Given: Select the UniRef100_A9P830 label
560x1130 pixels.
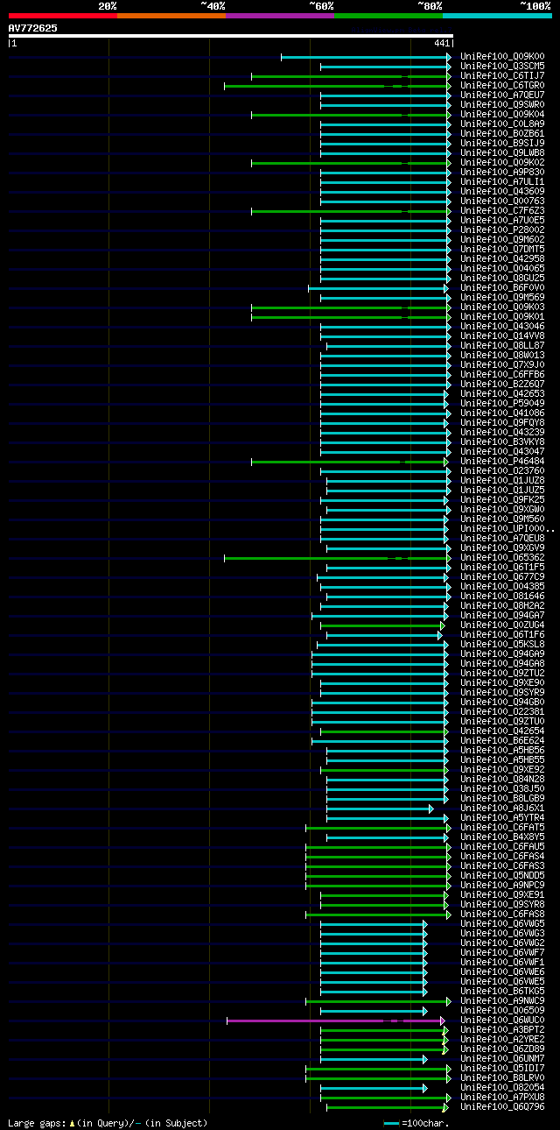Looking at the screenshot, I should [x=502, y=172].
